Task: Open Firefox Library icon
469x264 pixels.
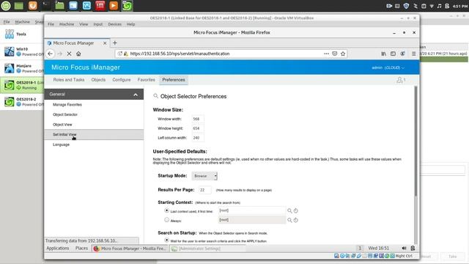Action: point(383,54)
